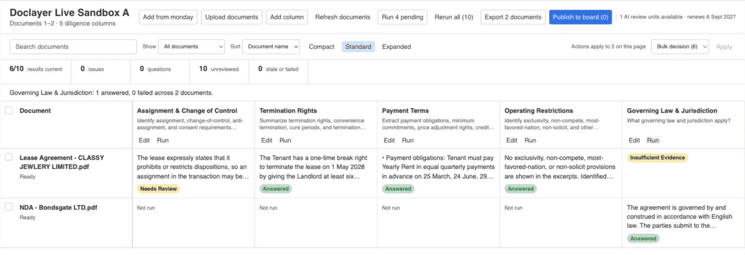Open NDA - Bondsgate LTD.pdf document
The height and width of the screenshot is (255, 745).
[x=58, y=207]
